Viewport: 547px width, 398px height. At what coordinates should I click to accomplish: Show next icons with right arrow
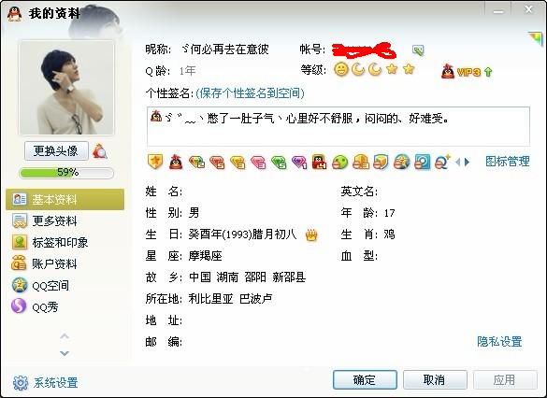(x=468, y=162)
